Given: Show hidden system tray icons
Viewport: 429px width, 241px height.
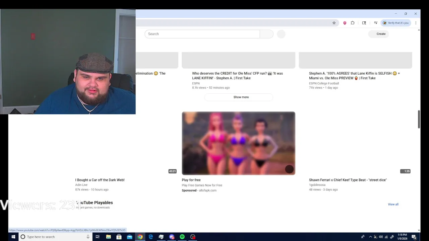Looking at the screenshot, I should point(370,237).
